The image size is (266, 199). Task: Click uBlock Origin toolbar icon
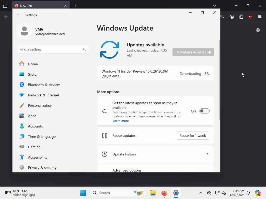(x=250, y=17)
